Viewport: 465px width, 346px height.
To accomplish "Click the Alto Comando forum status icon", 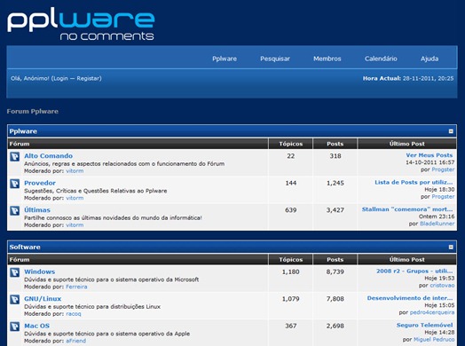I will click(x=15, y=156).
